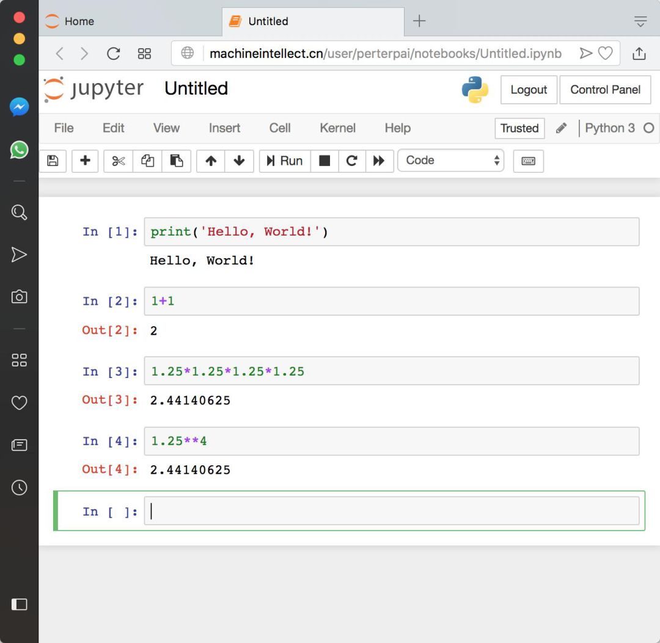Insert a cell below with the plus icon
The height and width of the screenshot is (643, 660).
(85, 161)
